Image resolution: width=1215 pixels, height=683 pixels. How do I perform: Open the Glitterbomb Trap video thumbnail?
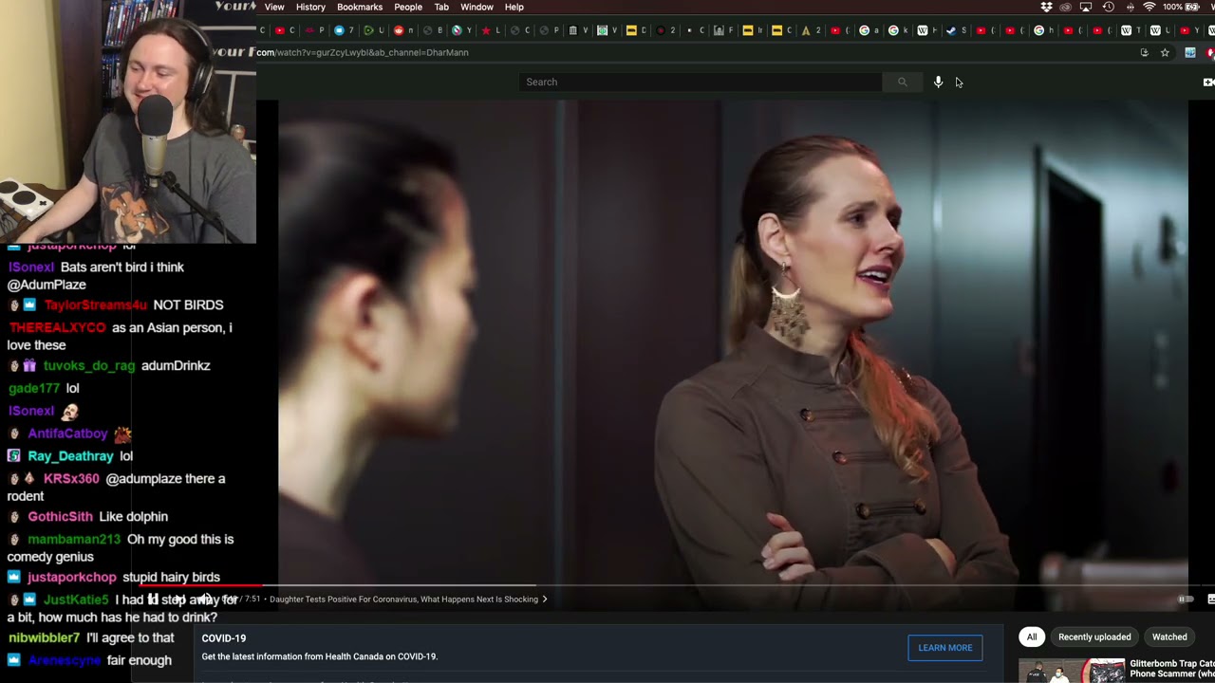coord(1072,671)
